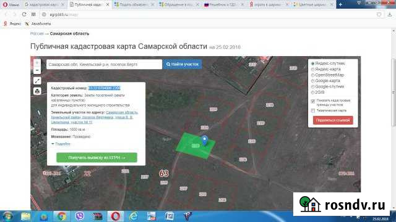This screenshot has height=222, width=396.
Task: Close the 'Публичная кадастровая' tab
Action: (x=108, y=4)
